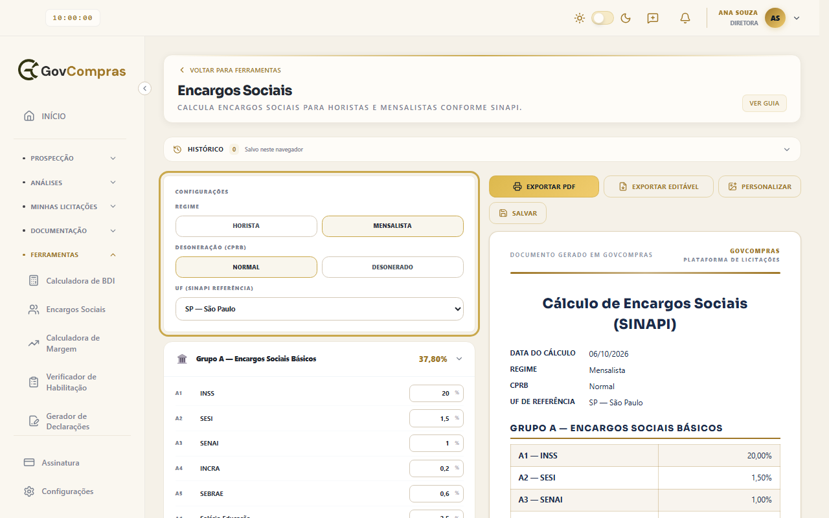
Task: Select Mensalista regime
Action: point(392,226)
